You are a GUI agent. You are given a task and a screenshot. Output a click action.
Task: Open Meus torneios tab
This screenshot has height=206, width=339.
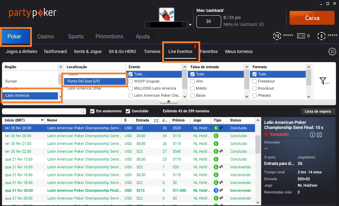click(x=239, y=52)
